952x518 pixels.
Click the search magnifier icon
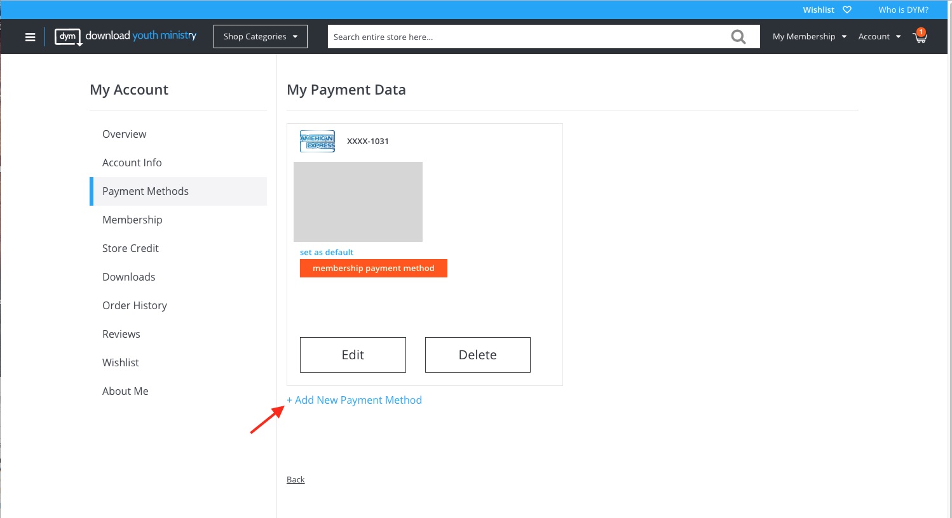tap(738, 37)
